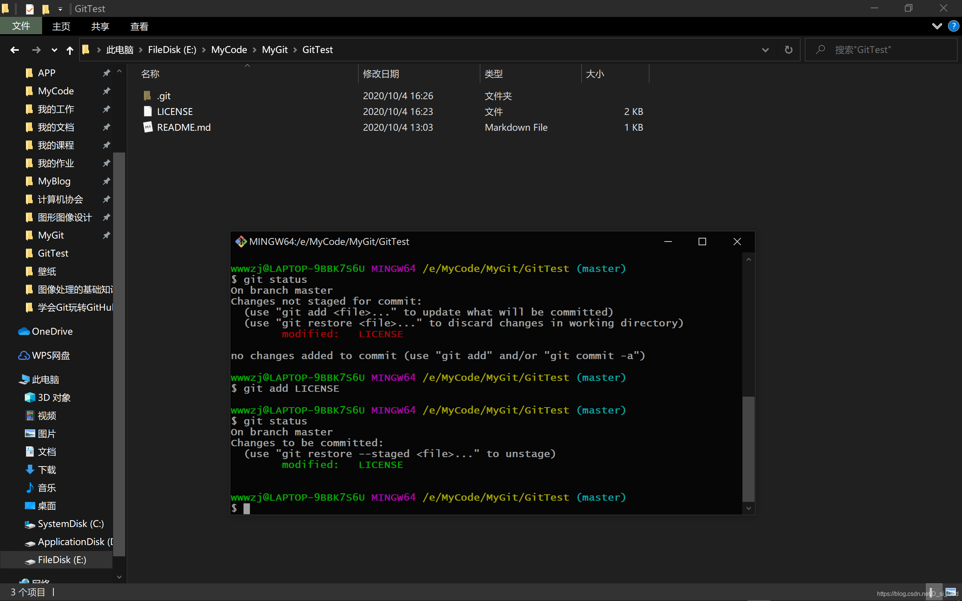Expand the ribbon with the chevron

point(937,26)
